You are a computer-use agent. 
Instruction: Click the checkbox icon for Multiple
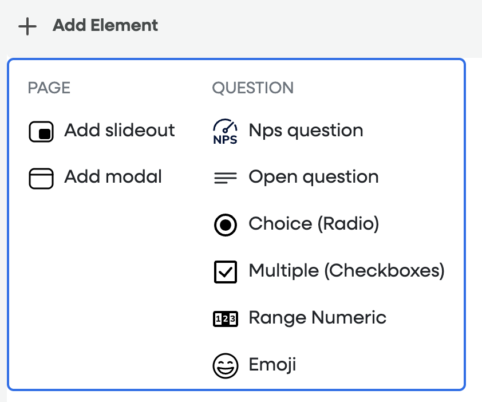click(x=225, y=272)
